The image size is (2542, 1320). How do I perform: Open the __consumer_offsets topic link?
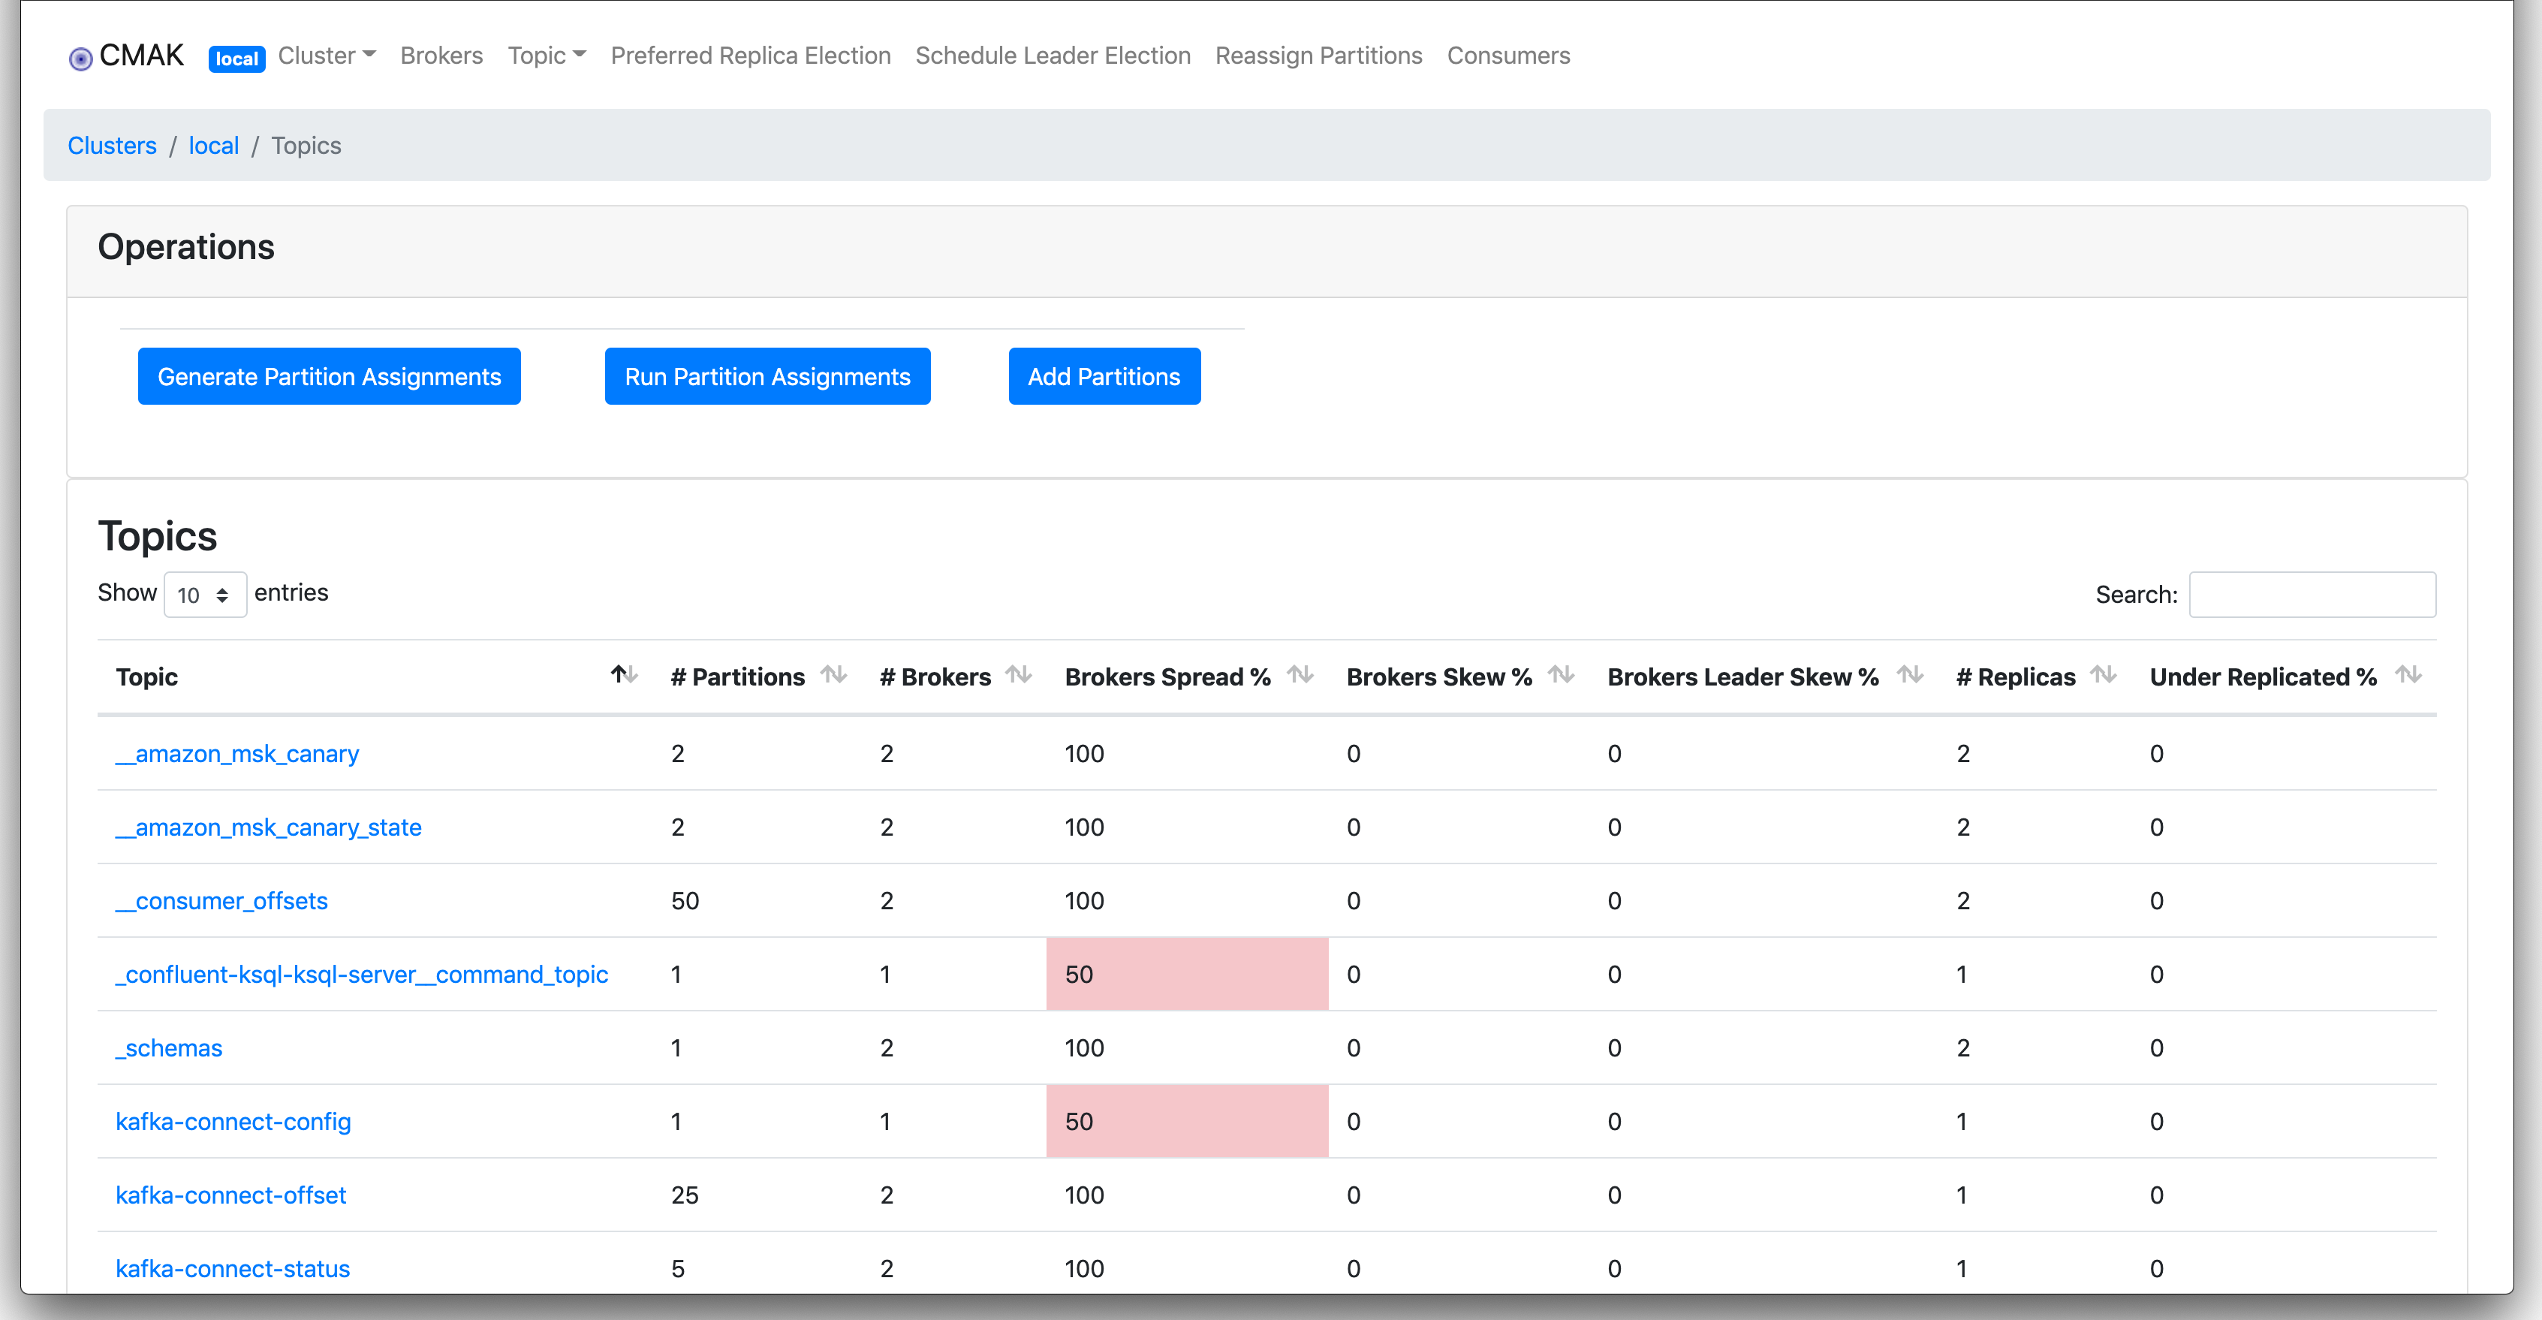point(221,900)
